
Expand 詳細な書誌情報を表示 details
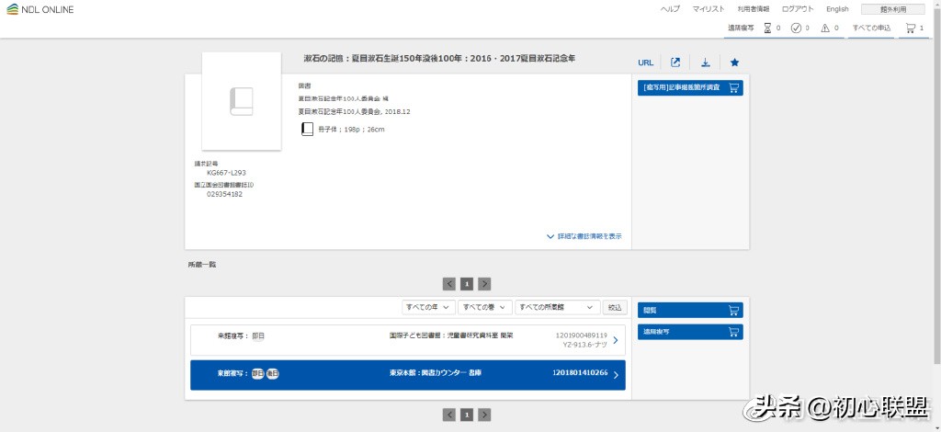point(584,236)
